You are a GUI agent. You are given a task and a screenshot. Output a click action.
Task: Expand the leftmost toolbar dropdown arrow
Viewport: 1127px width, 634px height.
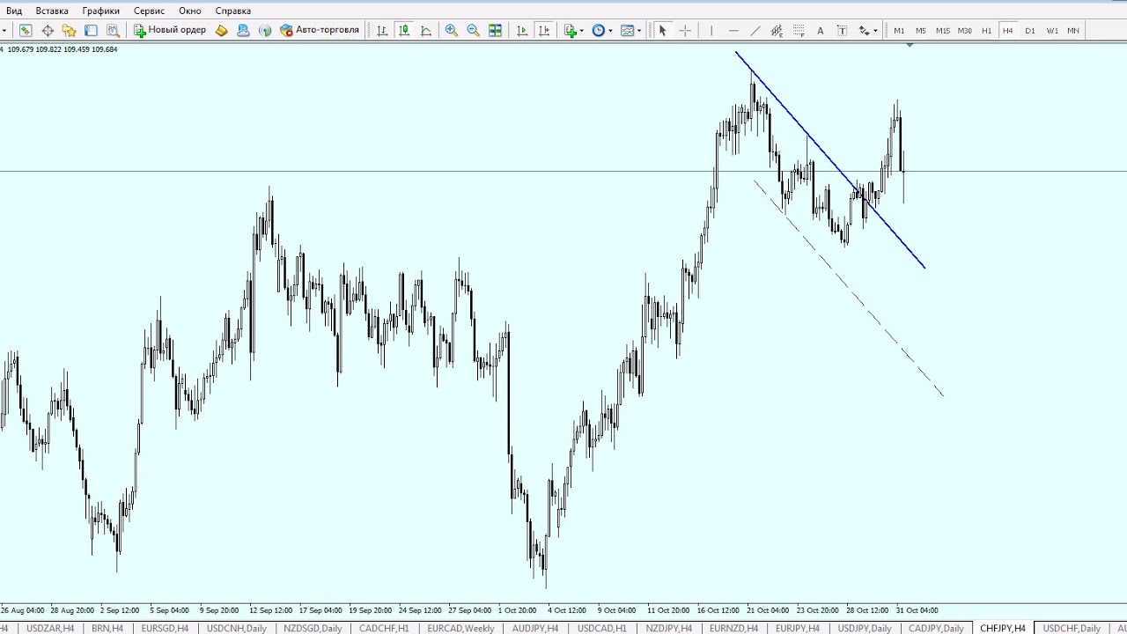4,31
